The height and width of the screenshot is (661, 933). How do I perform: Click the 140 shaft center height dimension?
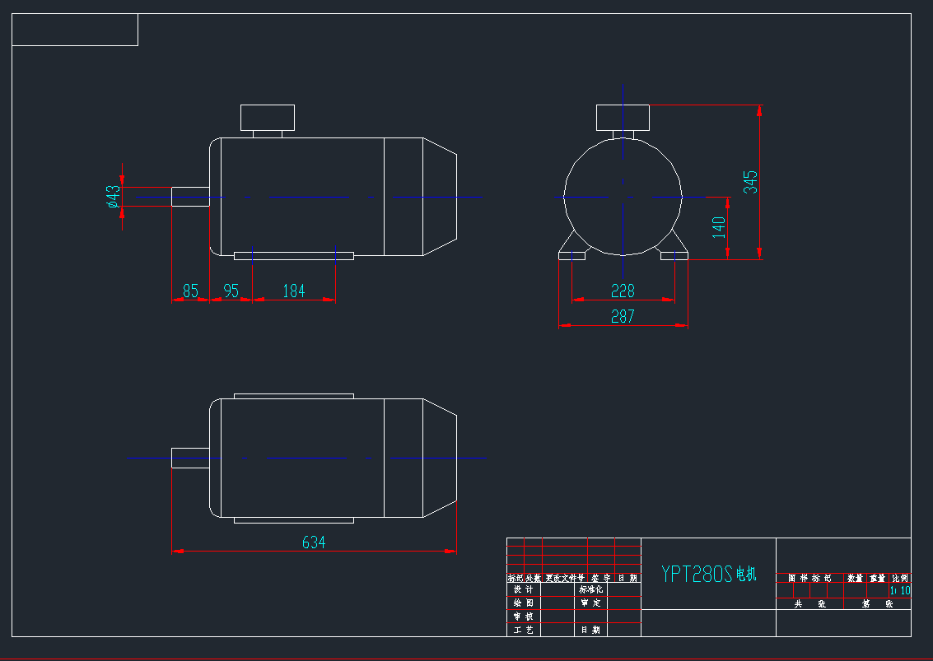click(x=719, y=227)
